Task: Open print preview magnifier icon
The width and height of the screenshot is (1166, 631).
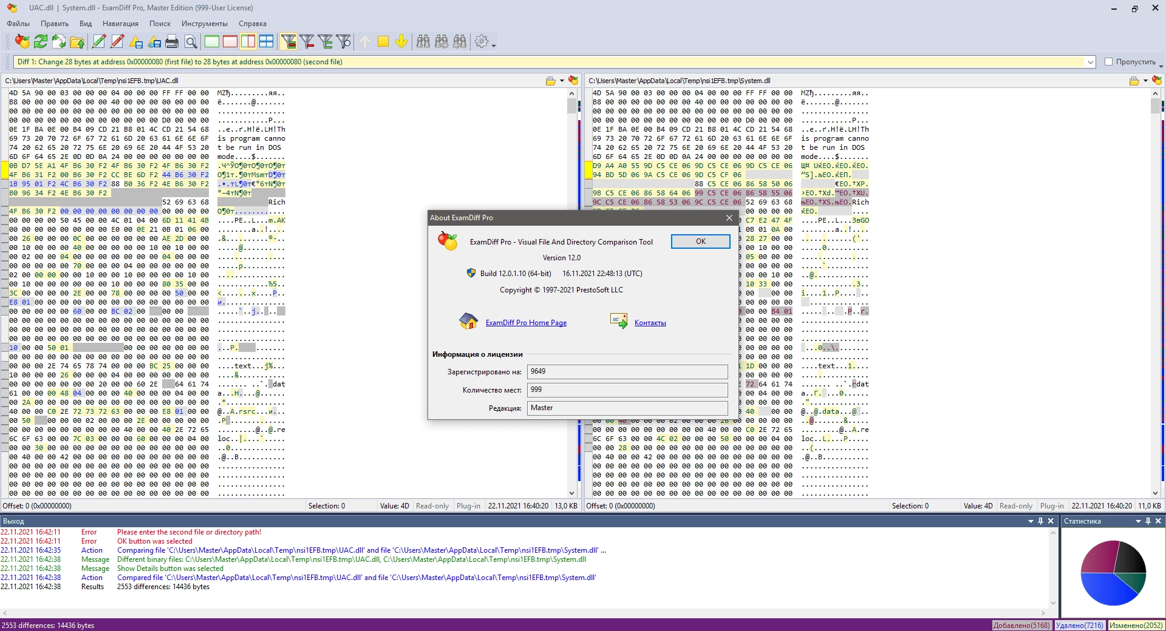Action: [x=191, y=41]
